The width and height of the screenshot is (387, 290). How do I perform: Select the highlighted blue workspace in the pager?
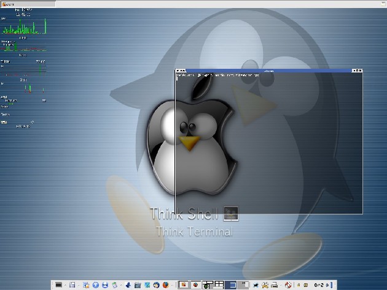[230, 285]
